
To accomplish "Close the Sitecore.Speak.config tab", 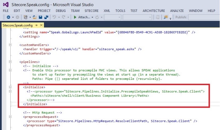I will [x=41, y=25].
